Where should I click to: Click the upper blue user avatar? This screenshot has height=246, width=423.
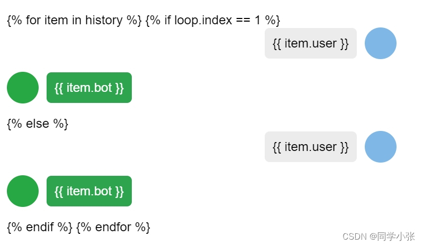pyautogui.click(x=380, y=43)
